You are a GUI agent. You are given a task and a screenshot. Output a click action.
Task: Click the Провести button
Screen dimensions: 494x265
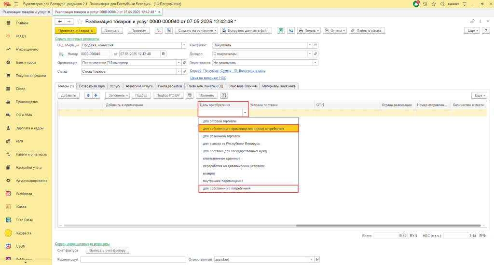[138, 30]
